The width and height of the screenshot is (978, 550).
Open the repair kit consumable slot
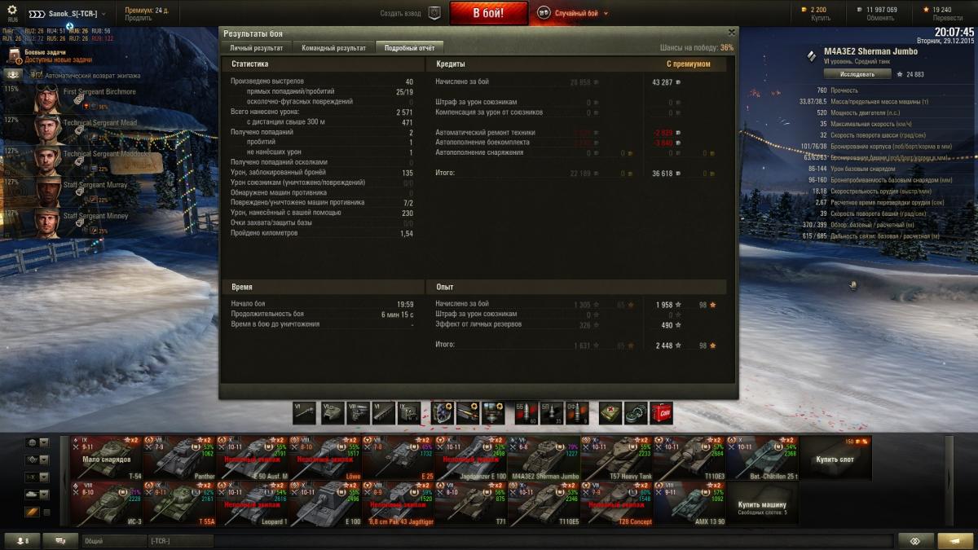tap(636, 413)
